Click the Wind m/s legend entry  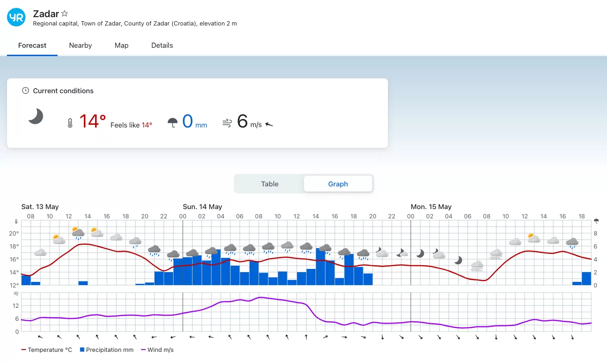[157, 350]
